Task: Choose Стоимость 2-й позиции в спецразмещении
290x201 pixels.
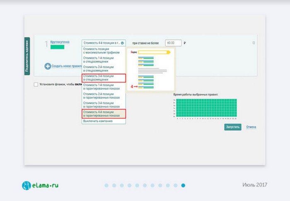Action: (104, 69)
